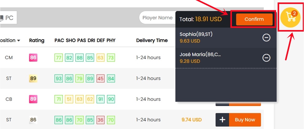
Task: Focus the Player Name search field
Action: [x=157, y=18]
